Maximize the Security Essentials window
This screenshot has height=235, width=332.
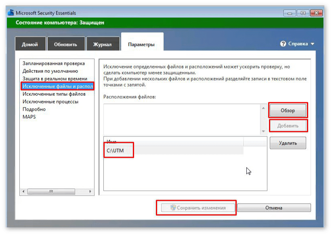click(303, 13)
